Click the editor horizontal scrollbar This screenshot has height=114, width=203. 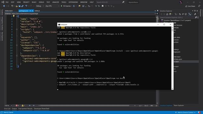tap(85, 105)
